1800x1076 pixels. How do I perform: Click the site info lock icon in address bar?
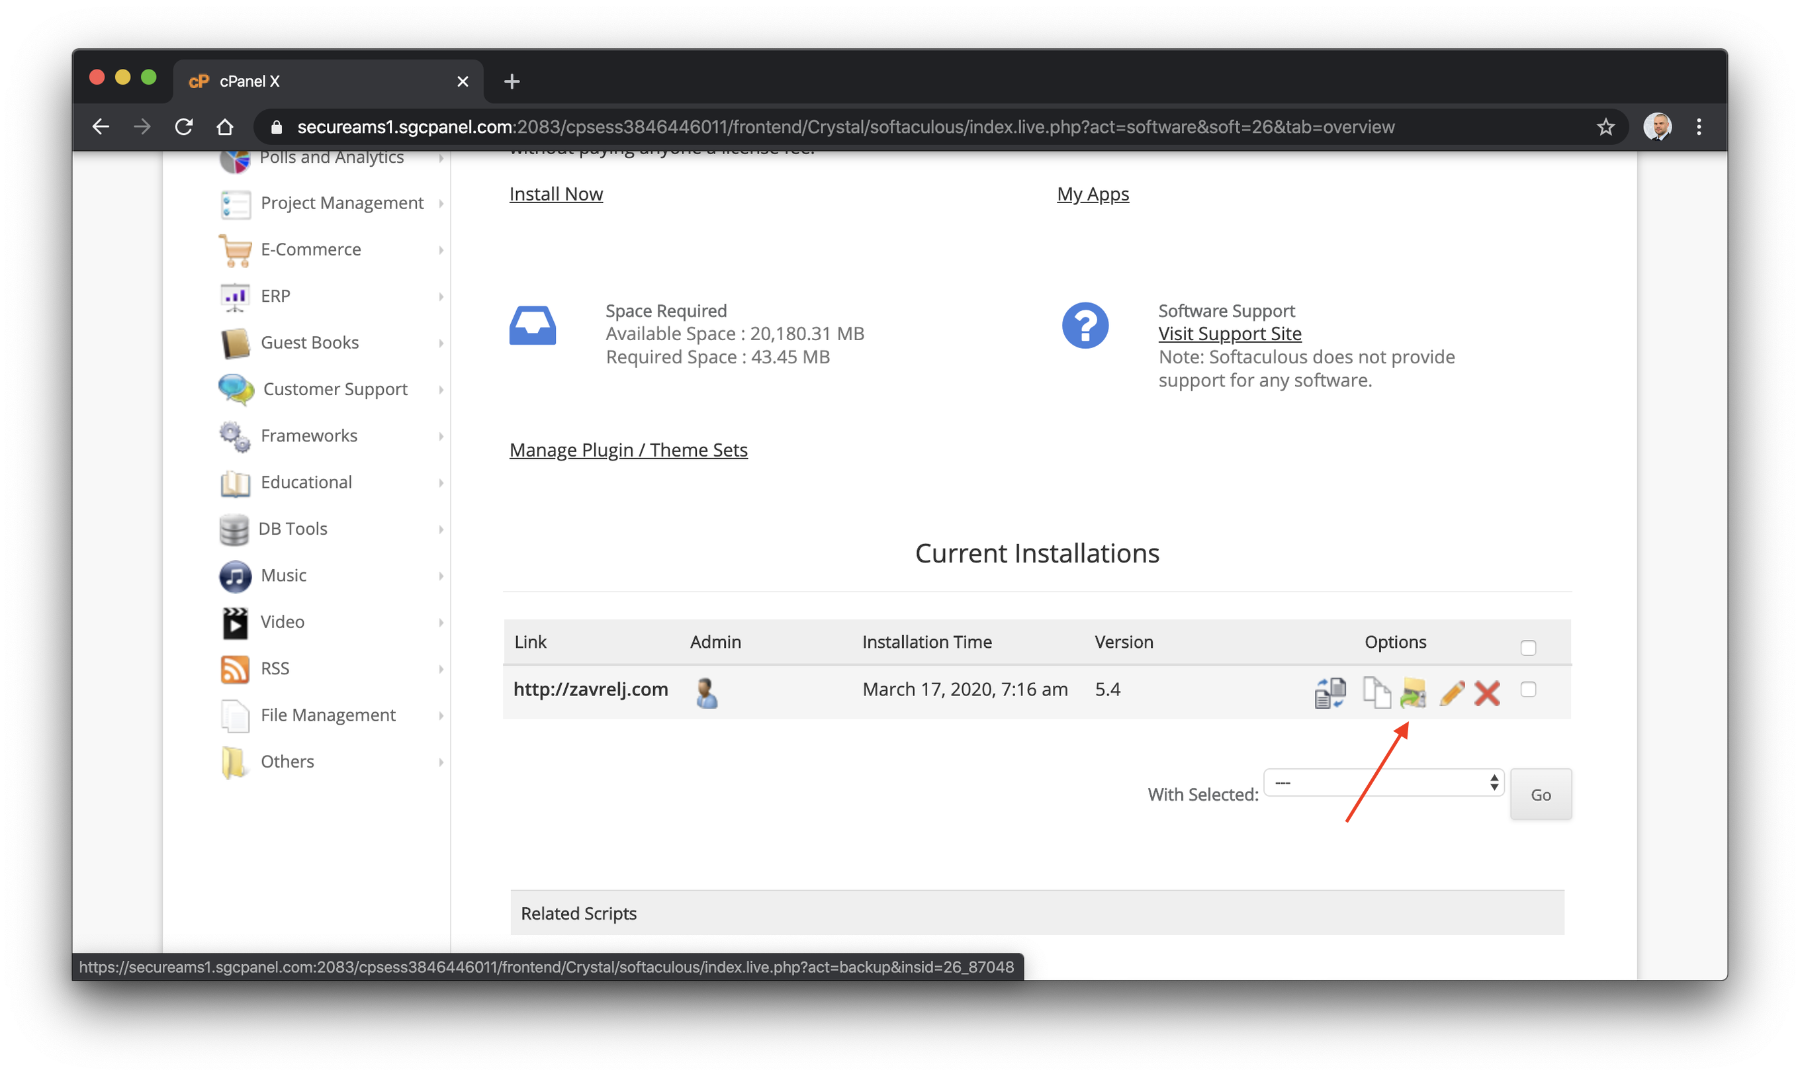[x=275, y=127]
